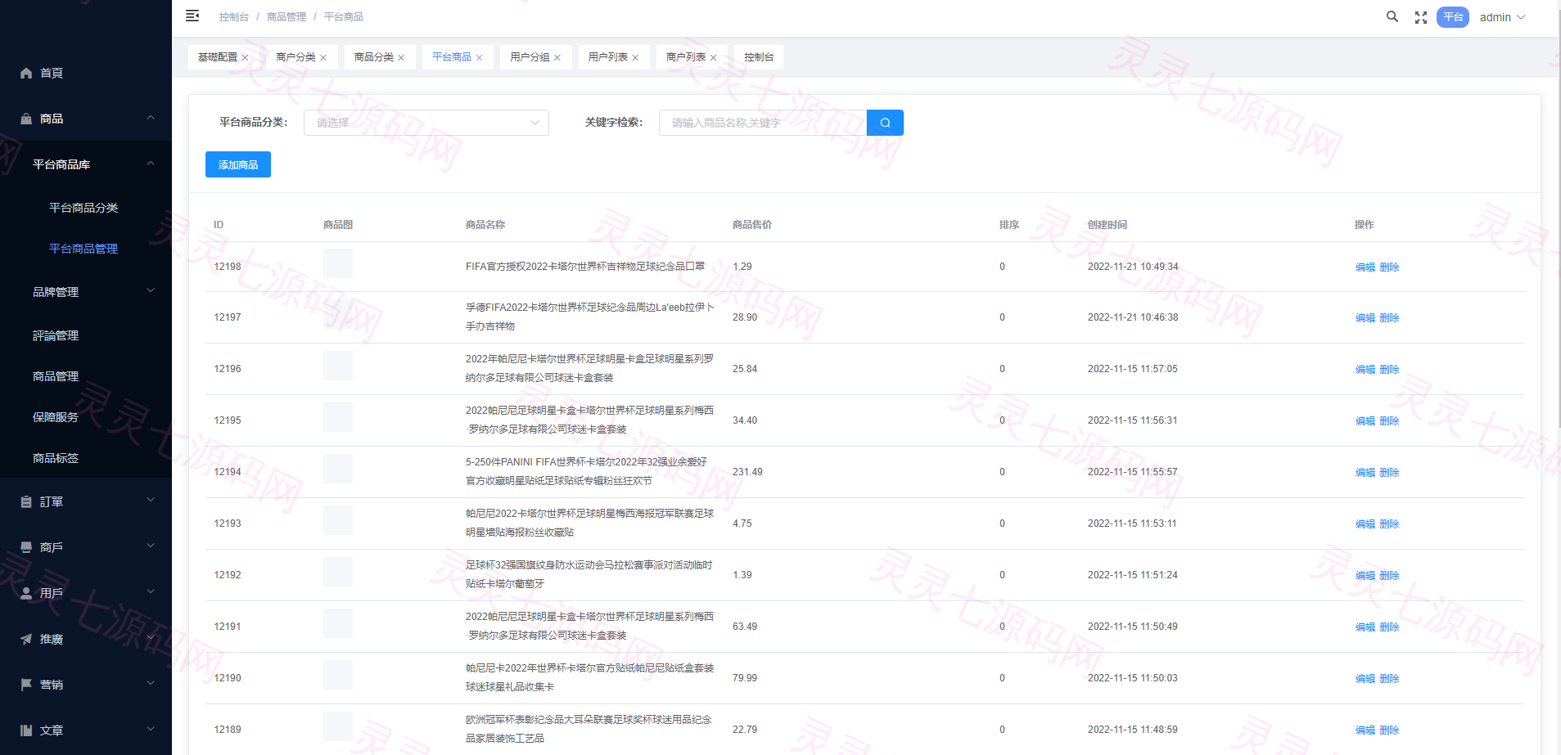Screen dimensions: 1561x755
Task: Close the 平台商品 tab
Action: pos(480,57)
